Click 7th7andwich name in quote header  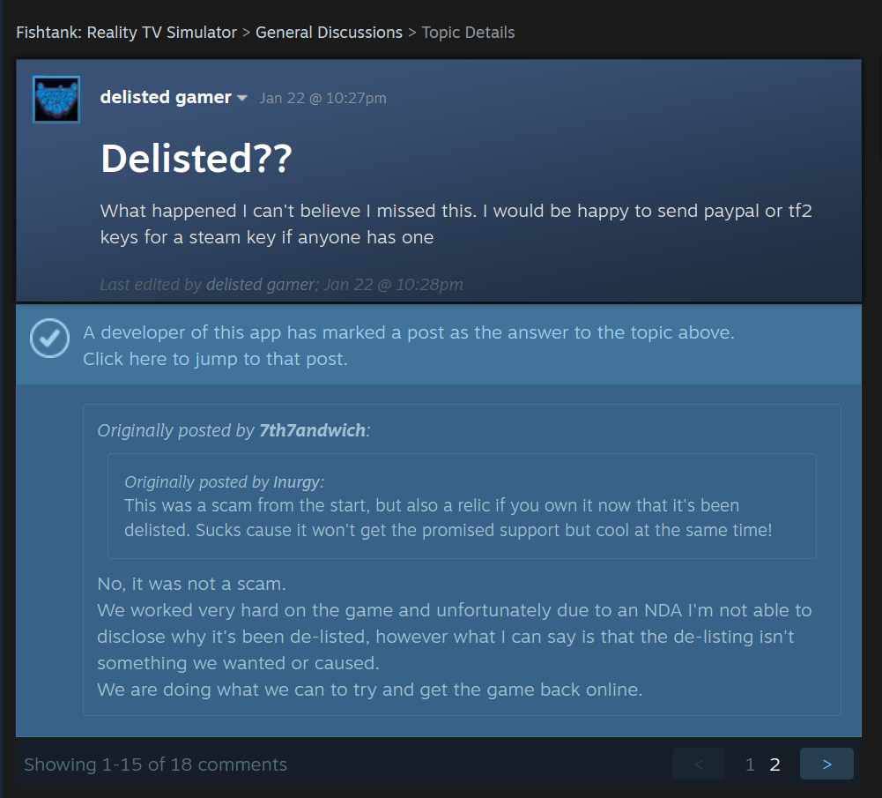312,430
